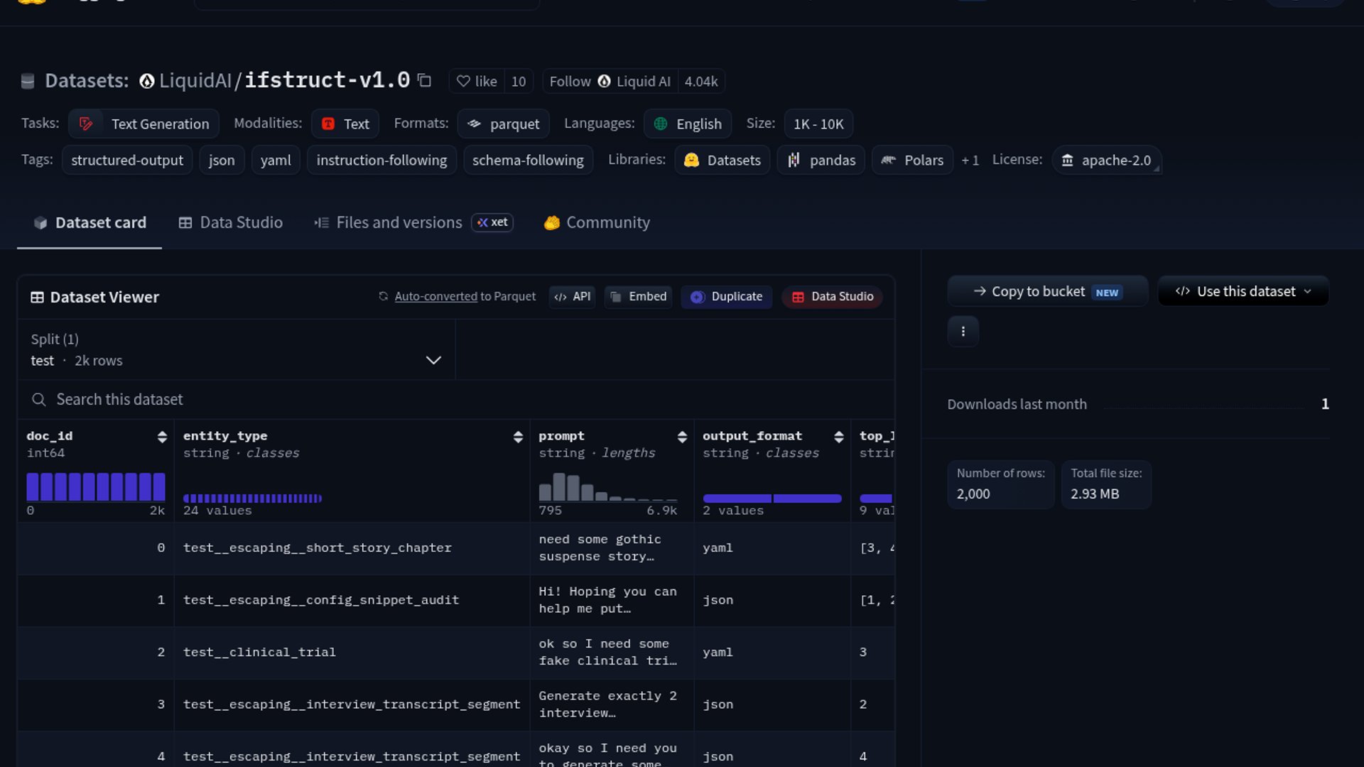
Task: Click the like heart button
Action: [x=477, y=81]
